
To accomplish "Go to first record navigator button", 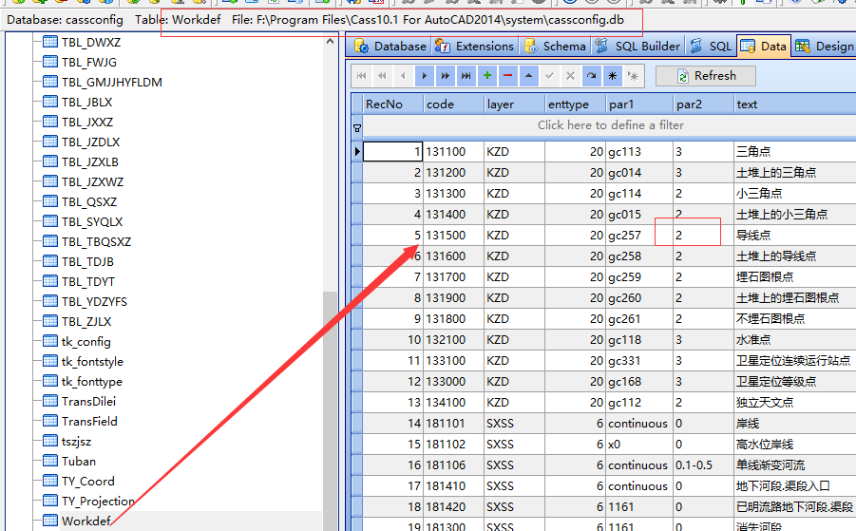I will [361, 76].
